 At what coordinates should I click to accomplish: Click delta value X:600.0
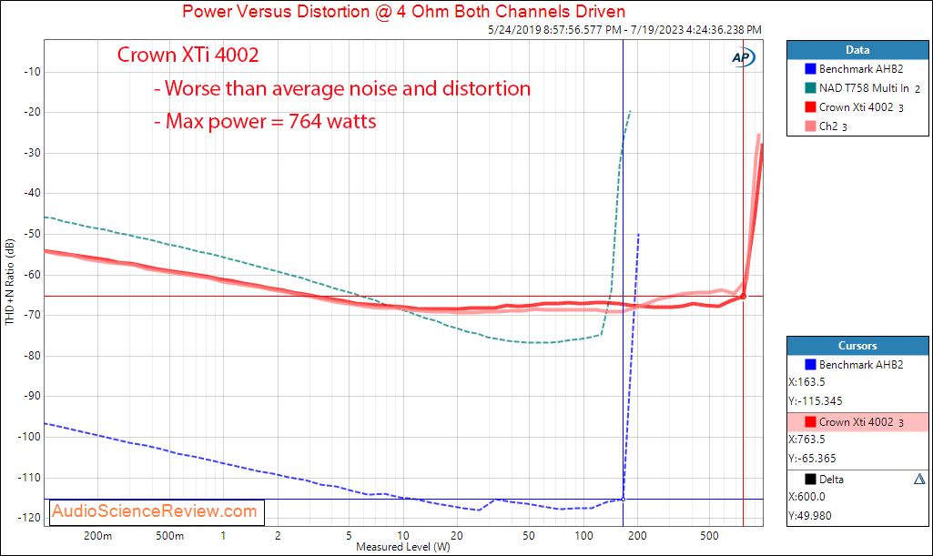click(806, 497)
